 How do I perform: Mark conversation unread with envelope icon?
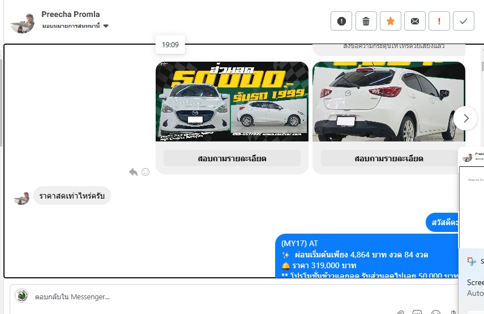pos(415,21)
